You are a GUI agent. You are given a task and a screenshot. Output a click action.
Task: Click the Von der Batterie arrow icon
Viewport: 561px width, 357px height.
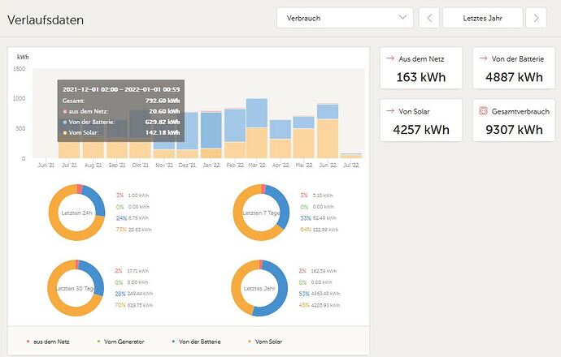tap(483, 58)
